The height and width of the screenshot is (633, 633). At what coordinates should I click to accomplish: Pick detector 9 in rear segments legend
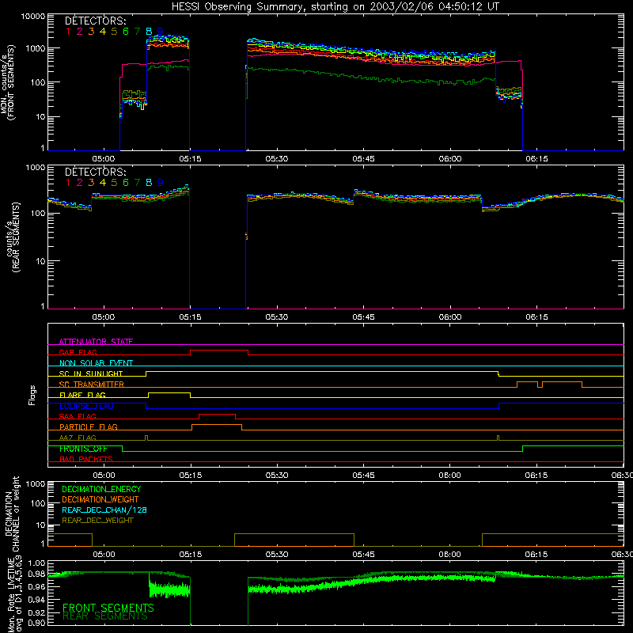tap(161, 183)
